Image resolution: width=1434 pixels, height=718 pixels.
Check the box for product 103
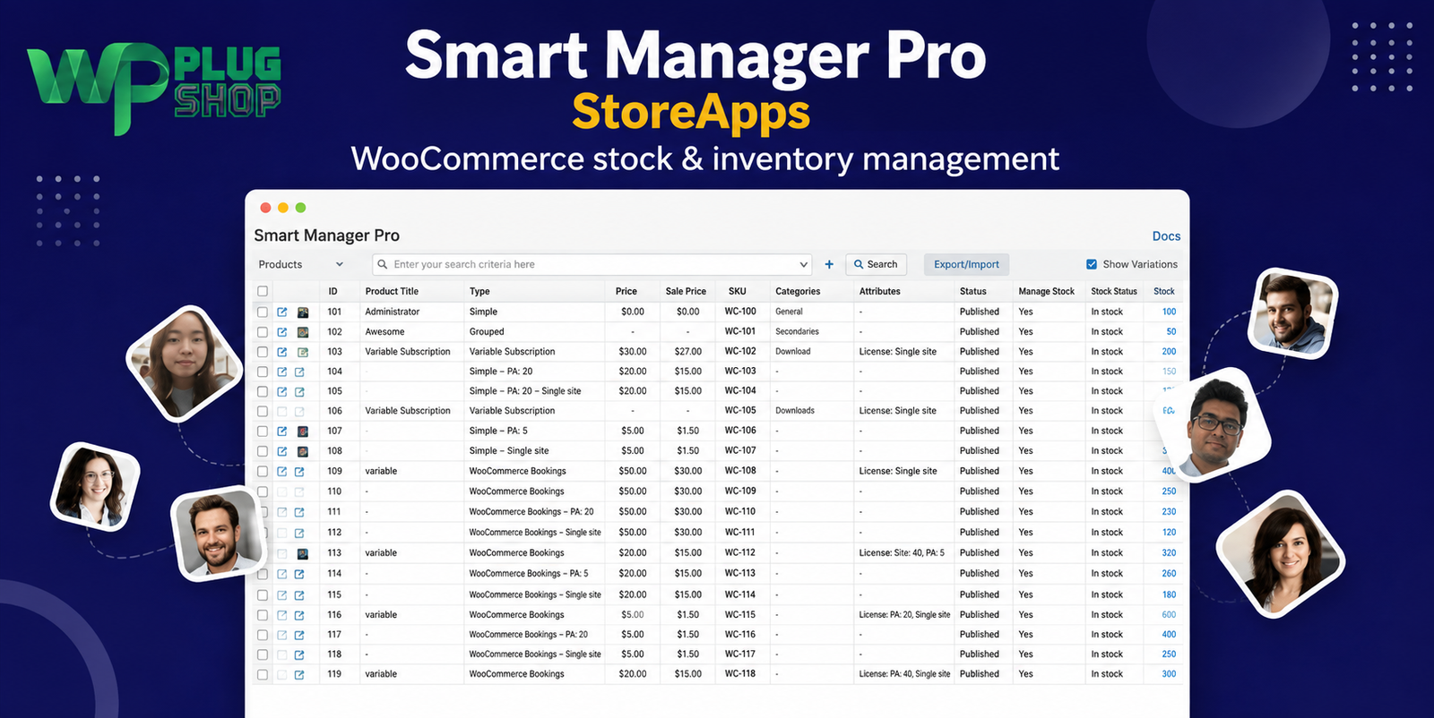[263, 352]
